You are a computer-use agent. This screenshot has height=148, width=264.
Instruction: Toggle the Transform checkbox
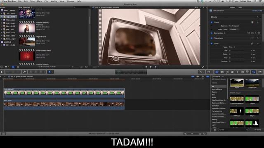(x=212, y=38)
